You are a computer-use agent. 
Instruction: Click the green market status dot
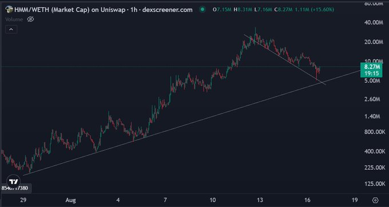(x=203, y=10)
